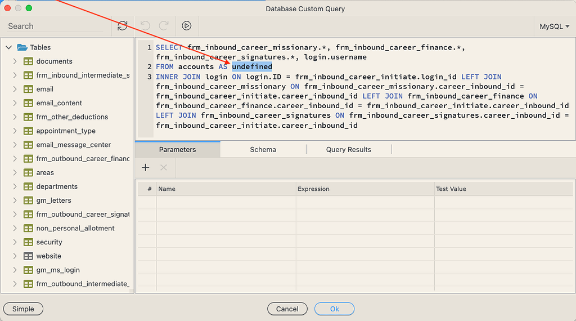
Task: Click the Cancel button
Action: (287, 309)
